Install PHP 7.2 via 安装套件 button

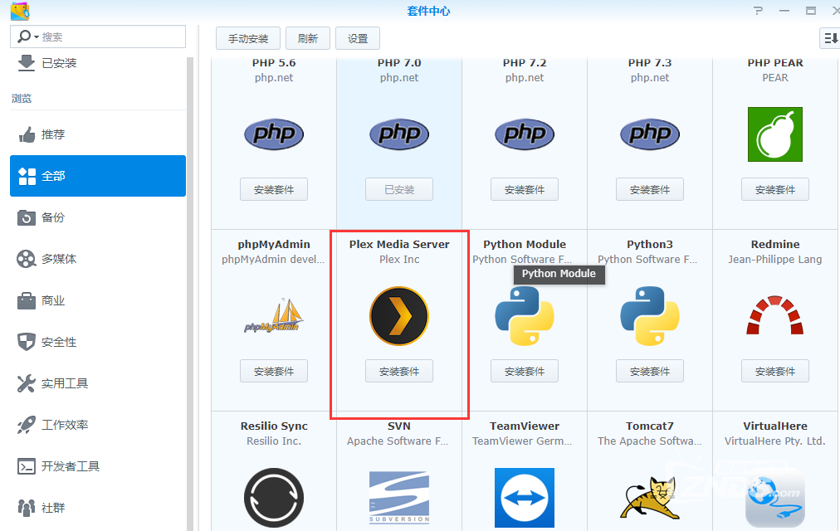pos(525,189)
